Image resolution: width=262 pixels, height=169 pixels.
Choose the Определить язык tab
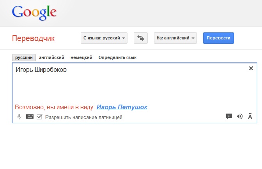point(117,57)
